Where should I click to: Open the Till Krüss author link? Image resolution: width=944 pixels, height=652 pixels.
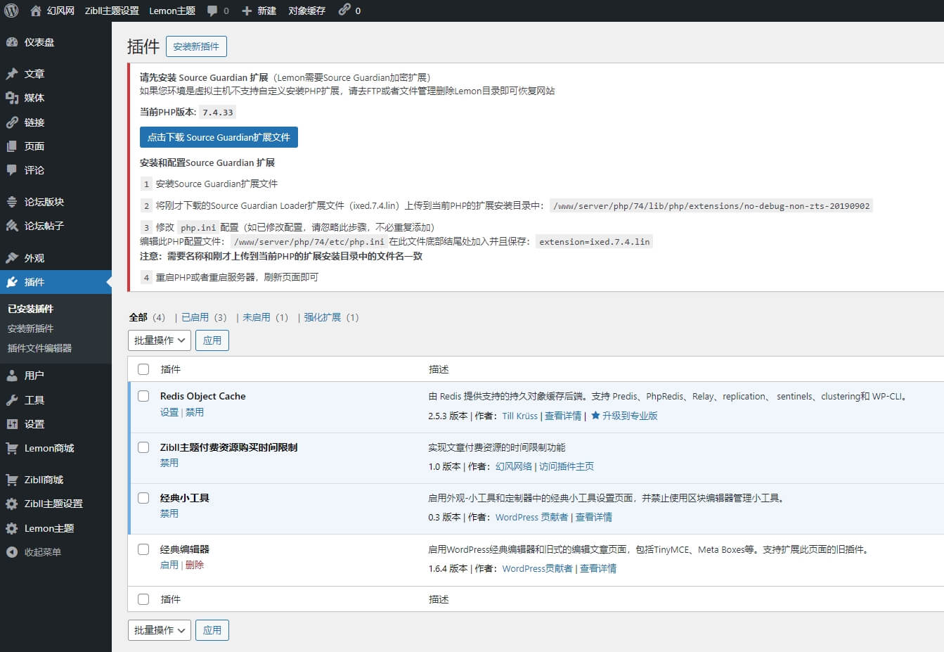[519, 416]
